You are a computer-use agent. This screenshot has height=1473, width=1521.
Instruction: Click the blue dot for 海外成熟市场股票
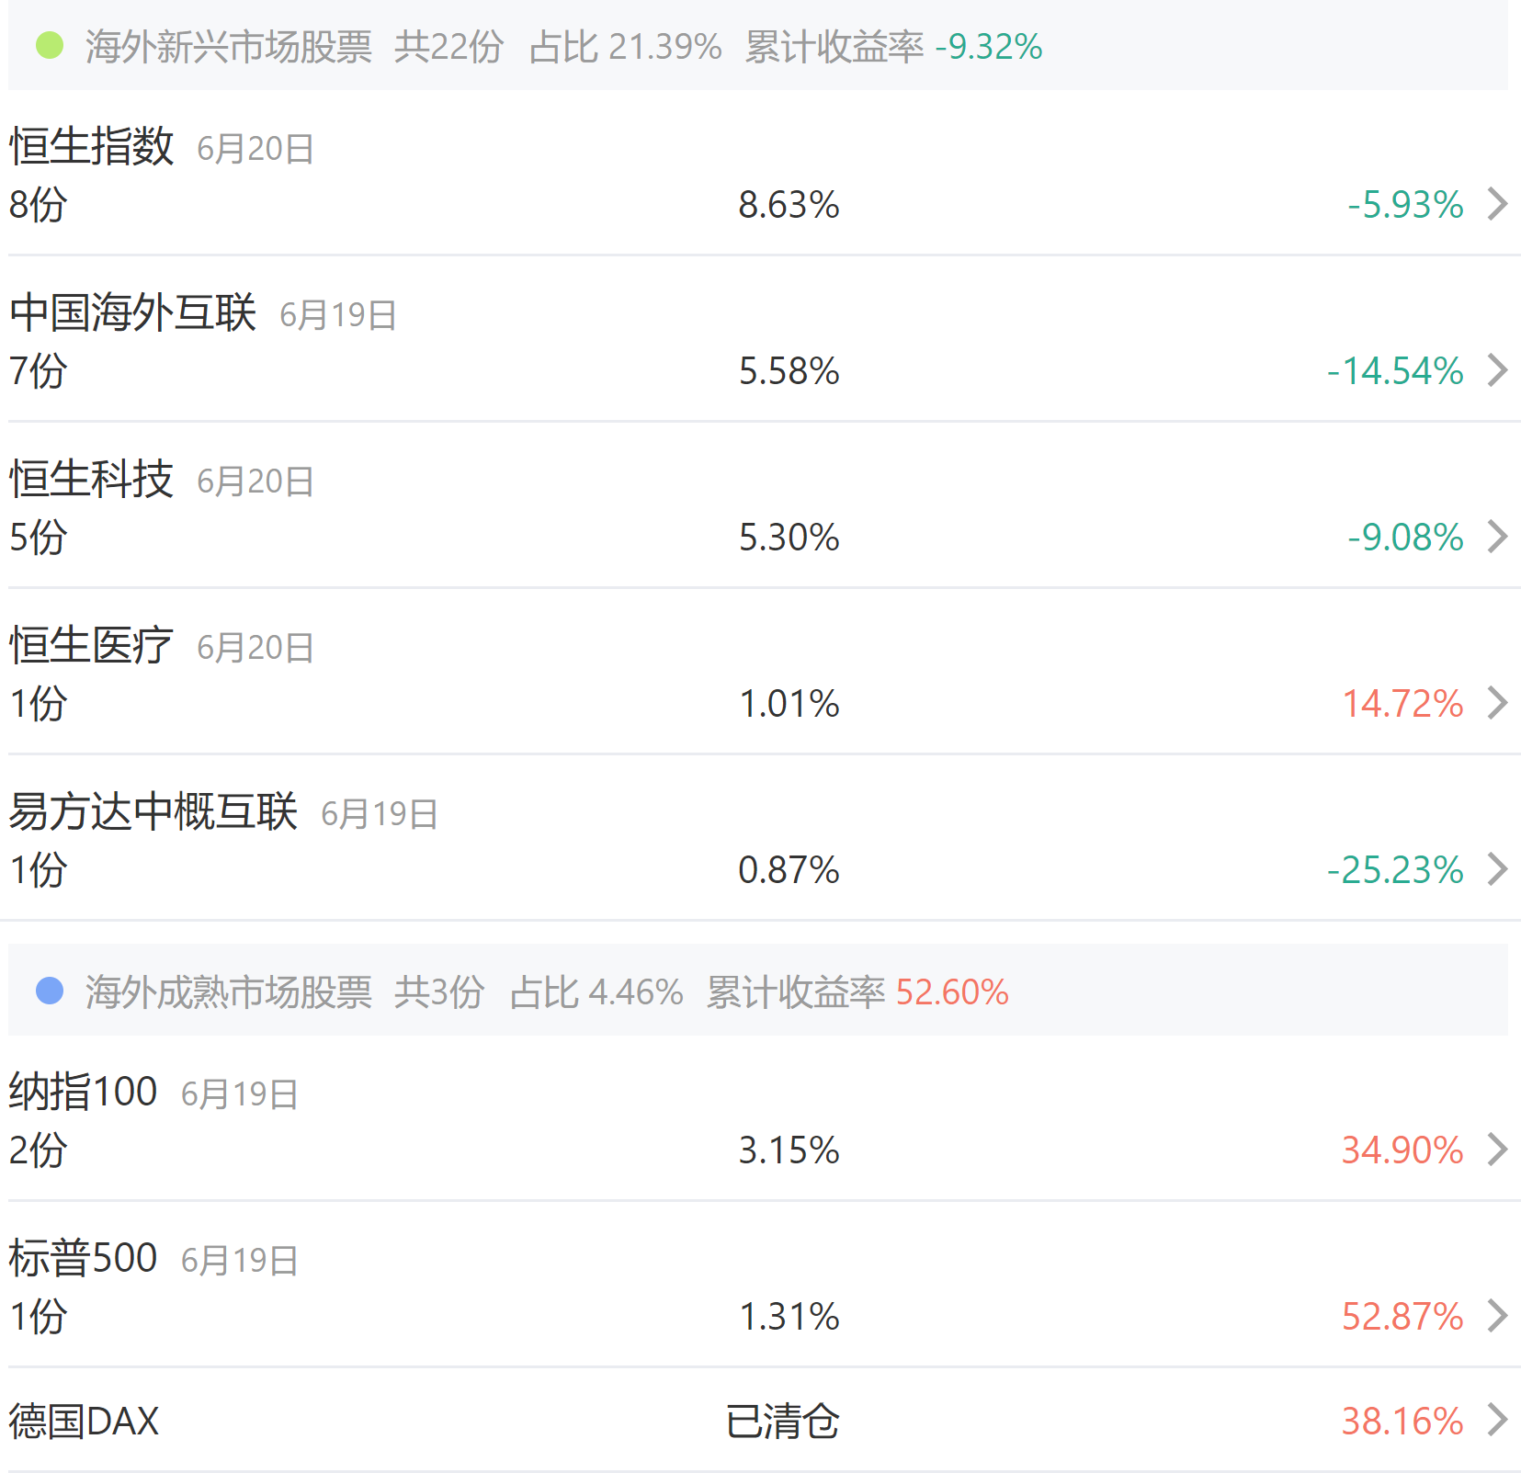click(50, 991)
